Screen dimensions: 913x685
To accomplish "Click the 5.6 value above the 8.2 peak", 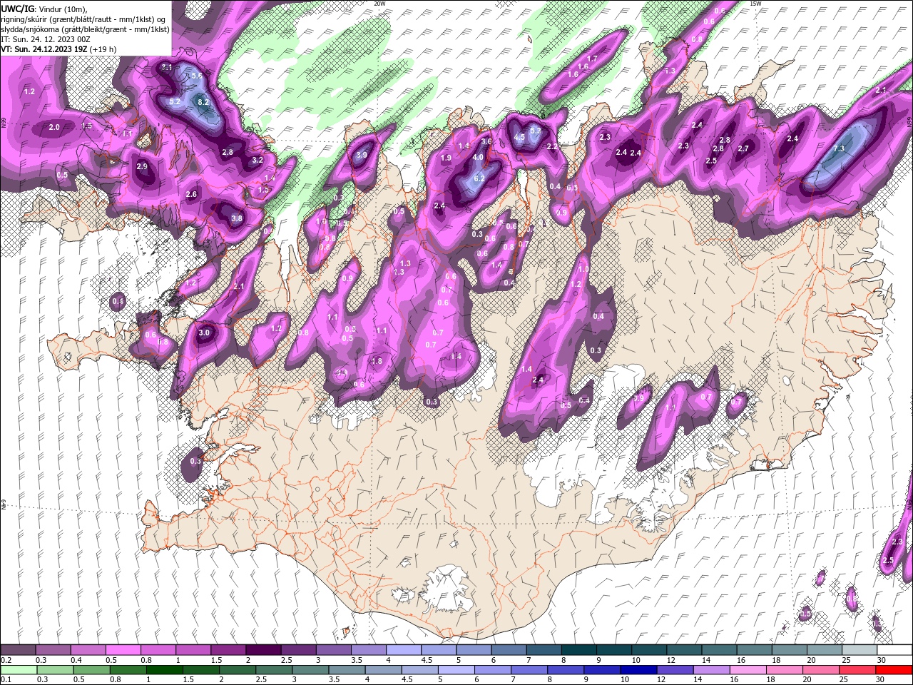I will tap(198, 75).
